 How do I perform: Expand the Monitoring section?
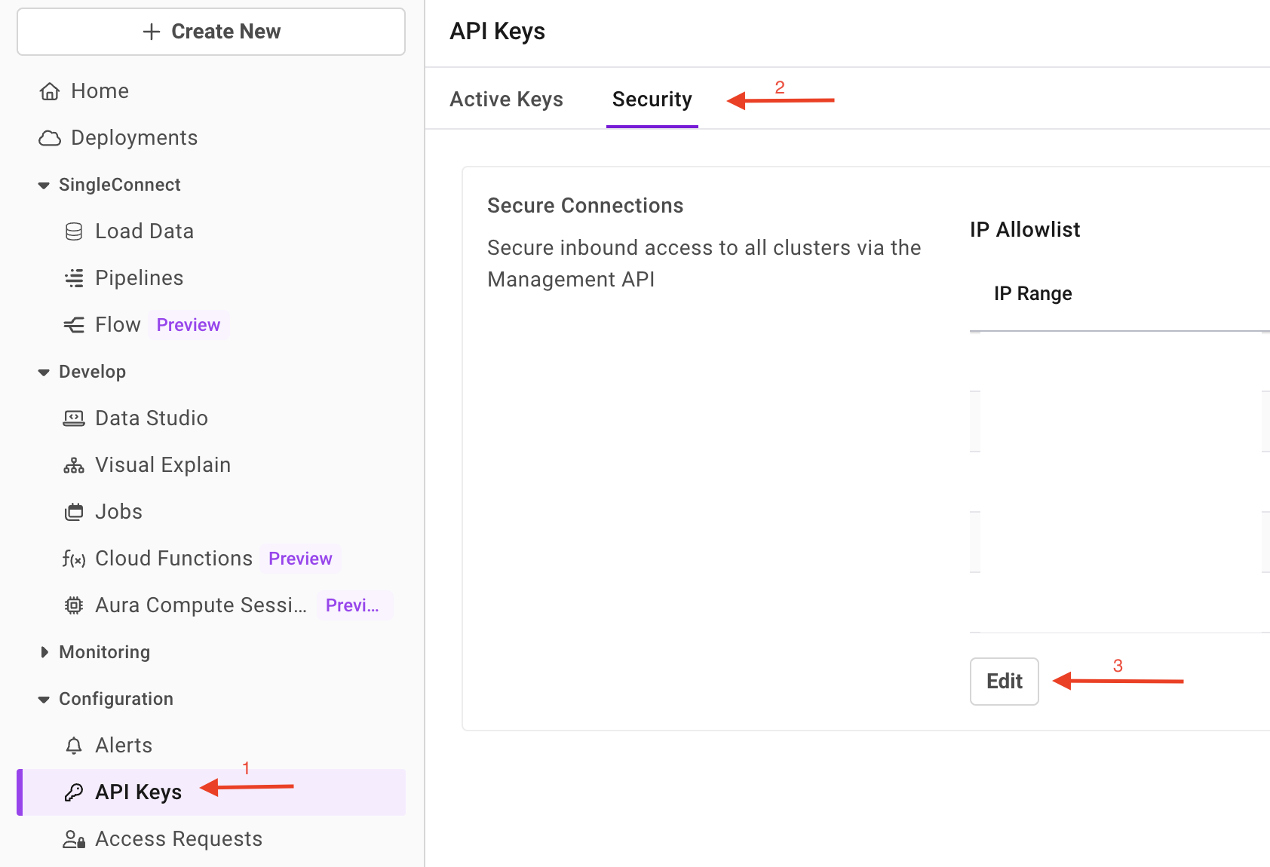44,651
